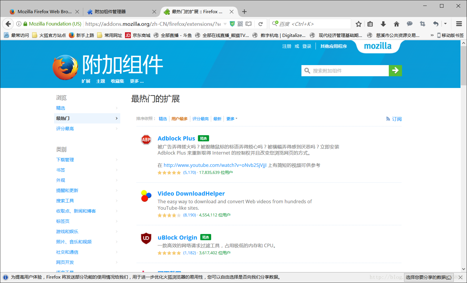Click 选择您要分享的数据 button
This screenshot has width=467, height=283.
point(428,277)
